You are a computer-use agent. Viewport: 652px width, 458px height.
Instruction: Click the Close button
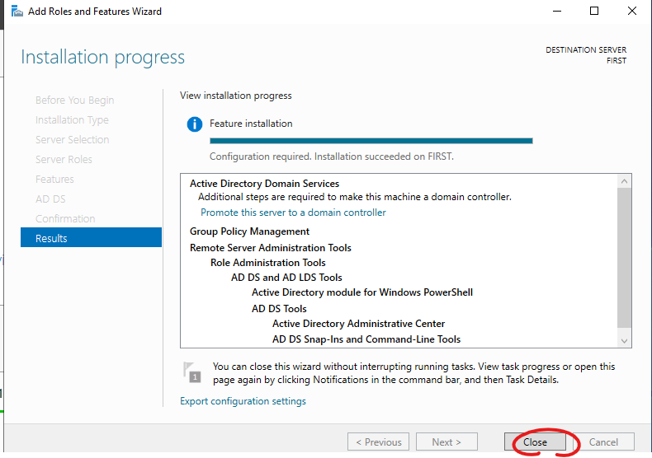pyautogui.click(x=535, y=442)
